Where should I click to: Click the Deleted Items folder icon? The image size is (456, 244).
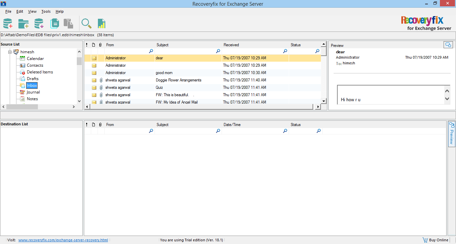pos(22,72)
